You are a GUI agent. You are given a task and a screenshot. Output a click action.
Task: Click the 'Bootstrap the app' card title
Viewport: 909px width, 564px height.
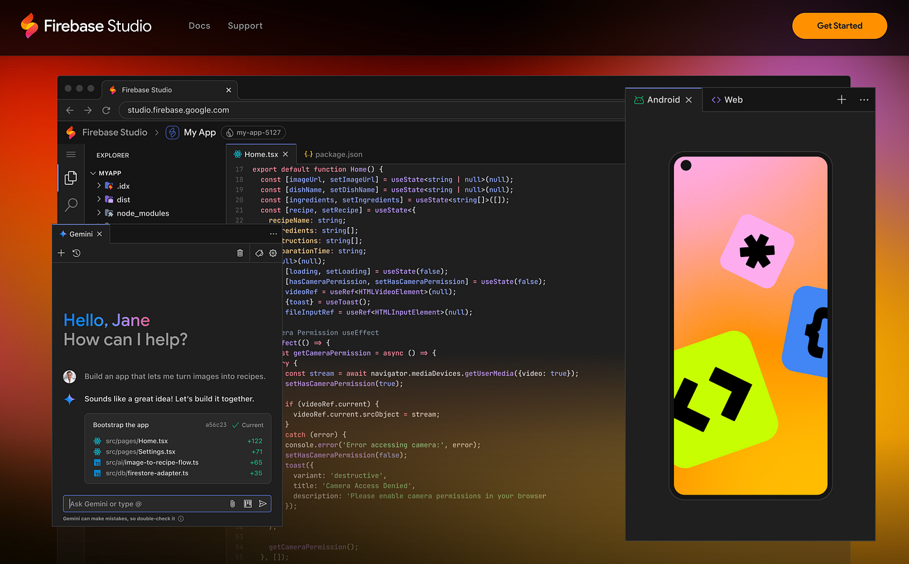[121, 425]
